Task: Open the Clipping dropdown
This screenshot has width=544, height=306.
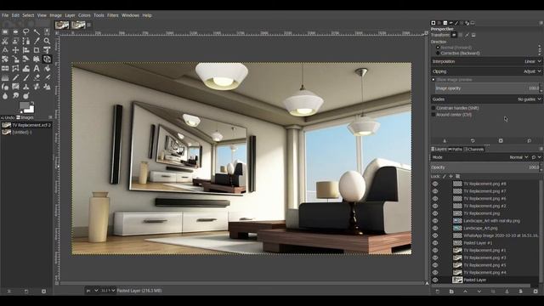Action: [486, 71]
